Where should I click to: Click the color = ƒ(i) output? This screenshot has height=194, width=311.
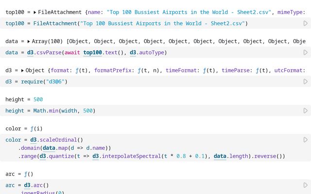(24, 129)
